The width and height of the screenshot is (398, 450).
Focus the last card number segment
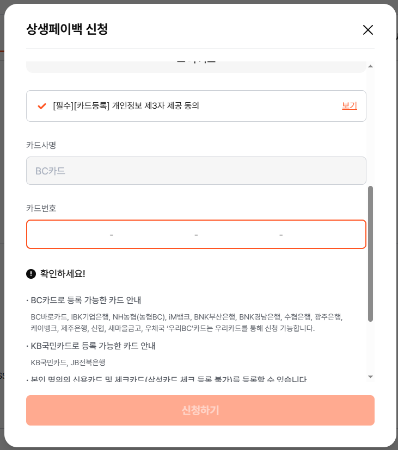click(322, 234)
